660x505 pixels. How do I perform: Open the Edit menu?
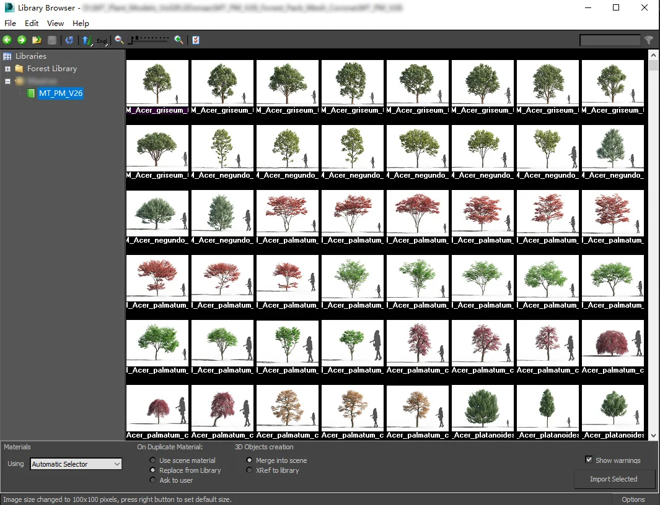[x=32, y=23]
